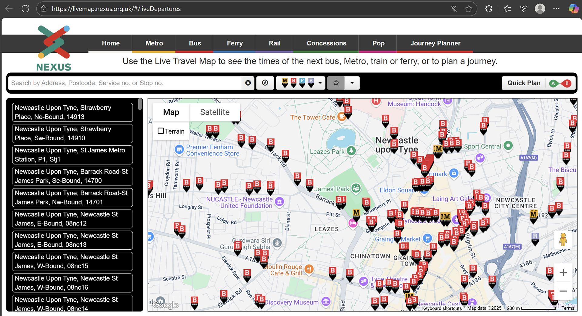Select Newcastle St James W-Bound 08nc15
The height and width of the screenshot is (316, 582).
click(x=72, y=261)
